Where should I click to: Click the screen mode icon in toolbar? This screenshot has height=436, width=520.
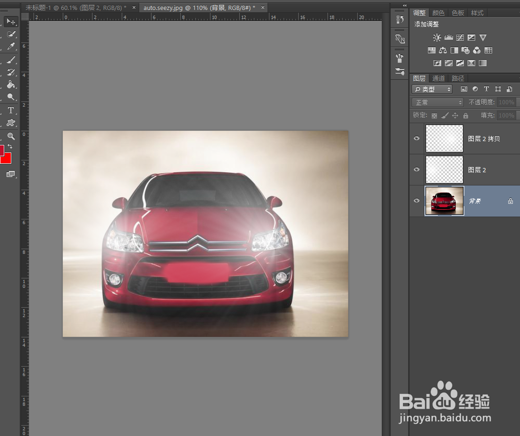click(x=10, y=174)
